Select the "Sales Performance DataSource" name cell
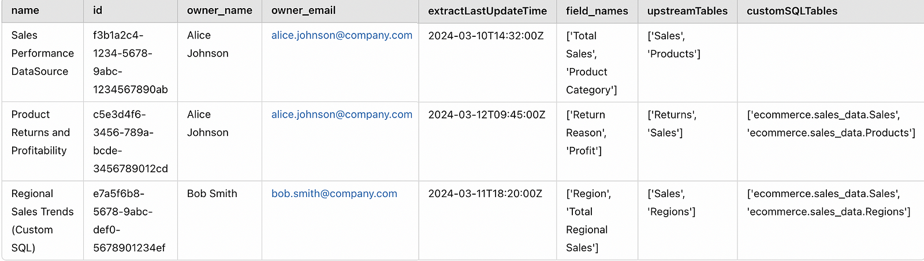The width and height of the screenshot is (924, 261). click(x=42, y=53)
